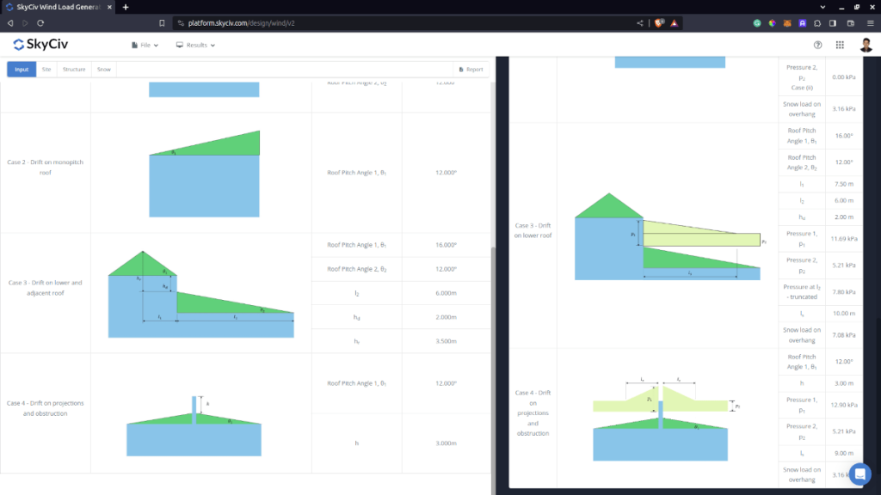Click the user profile avatar
Screen dimensions: 881x495
point(865,45)
